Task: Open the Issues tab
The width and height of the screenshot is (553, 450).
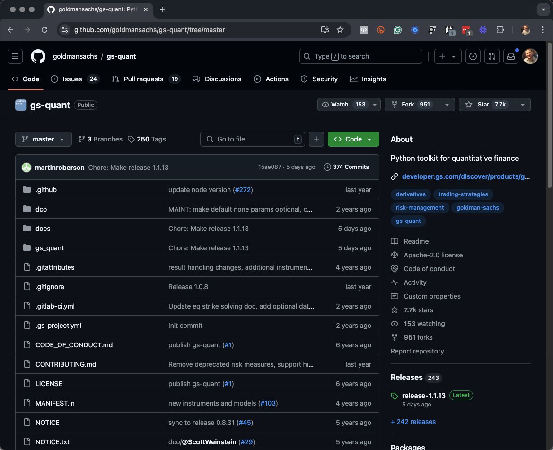Action: click(x=75, y=79)
